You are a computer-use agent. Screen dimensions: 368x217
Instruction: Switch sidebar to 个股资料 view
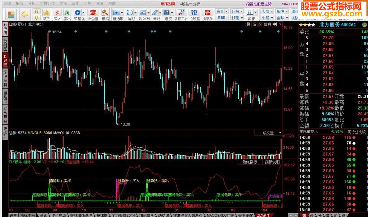[5, 78]
